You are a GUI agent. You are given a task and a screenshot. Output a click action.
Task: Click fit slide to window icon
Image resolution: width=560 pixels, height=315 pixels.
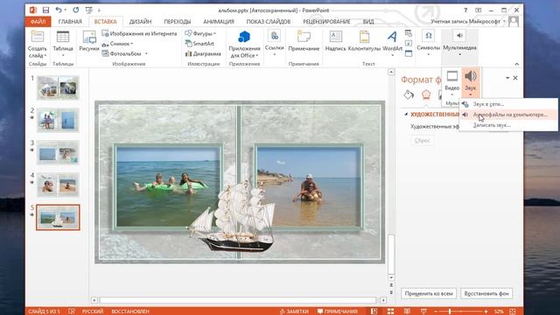pyautogui.click(x=512, y=311)
